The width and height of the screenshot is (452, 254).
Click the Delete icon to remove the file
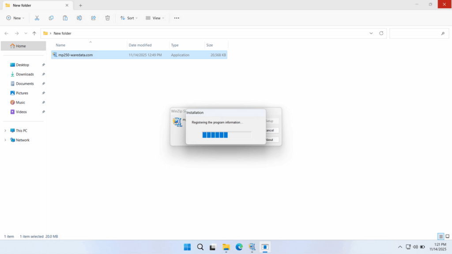(x=107, y=18)
